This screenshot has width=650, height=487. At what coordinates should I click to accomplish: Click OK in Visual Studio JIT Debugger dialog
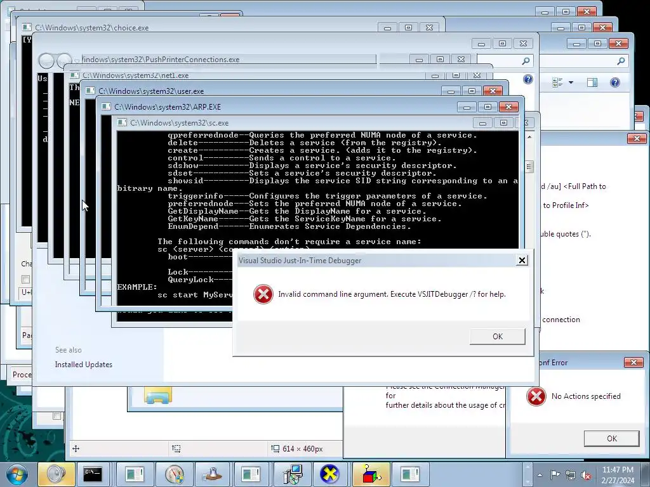(498, 336)
